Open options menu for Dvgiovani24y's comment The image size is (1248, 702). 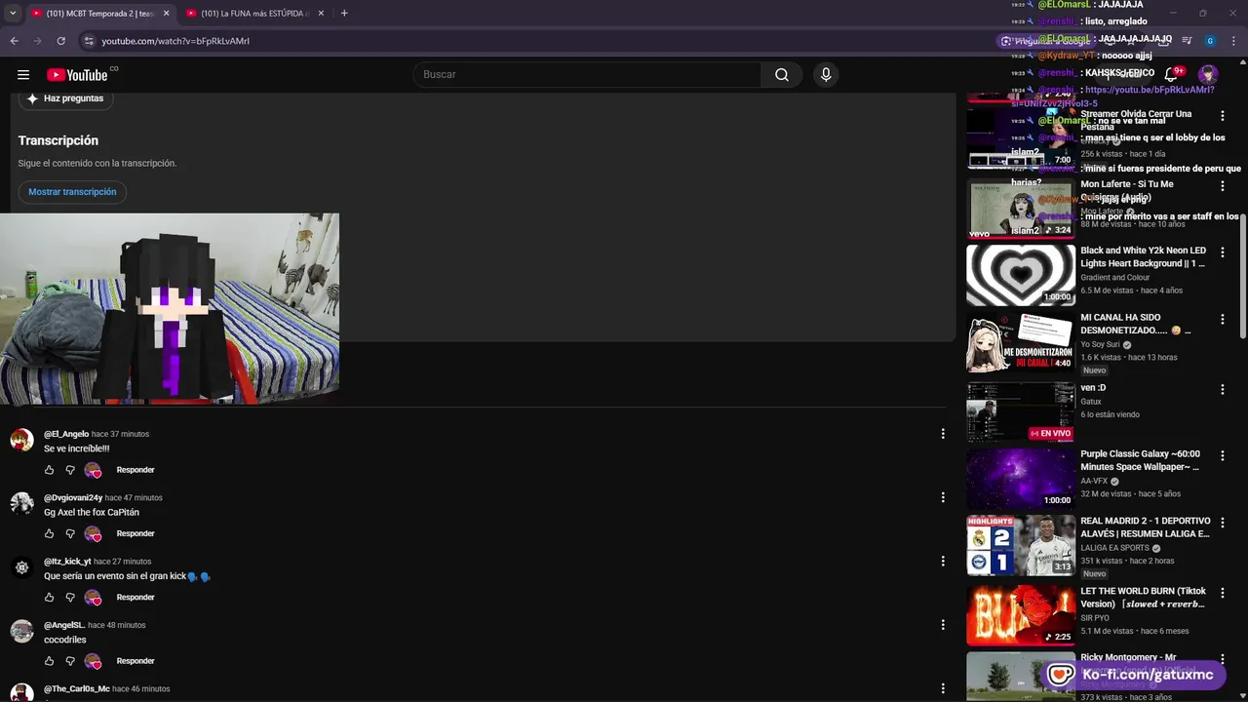click(x=942, y=497)
